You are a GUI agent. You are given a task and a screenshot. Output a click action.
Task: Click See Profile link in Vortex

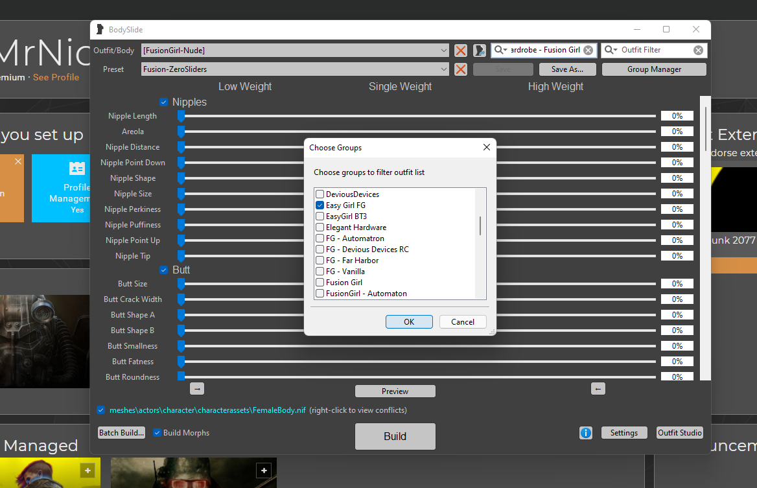click(56, 77)
